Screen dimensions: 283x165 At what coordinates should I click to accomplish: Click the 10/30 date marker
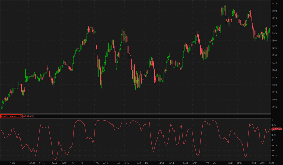[32, 163]
